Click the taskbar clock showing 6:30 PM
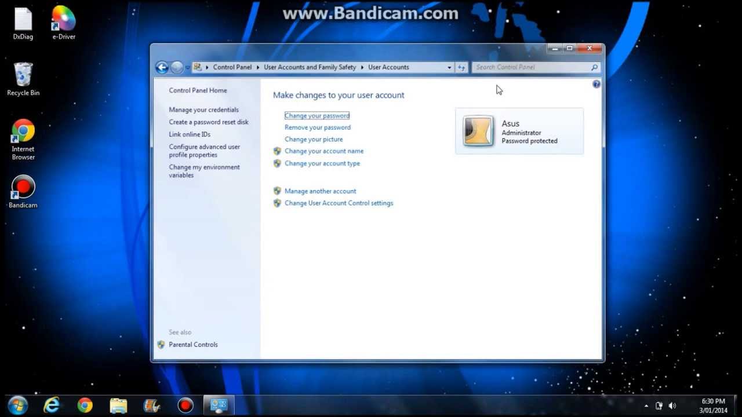The width and height of the screenshot is (742, 417). pos(713,405)
